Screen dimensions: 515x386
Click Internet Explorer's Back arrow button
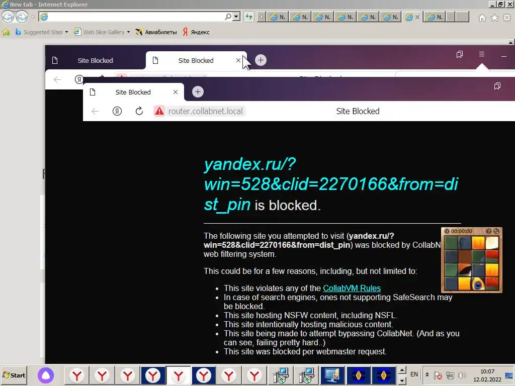click(x=8, y=17)
